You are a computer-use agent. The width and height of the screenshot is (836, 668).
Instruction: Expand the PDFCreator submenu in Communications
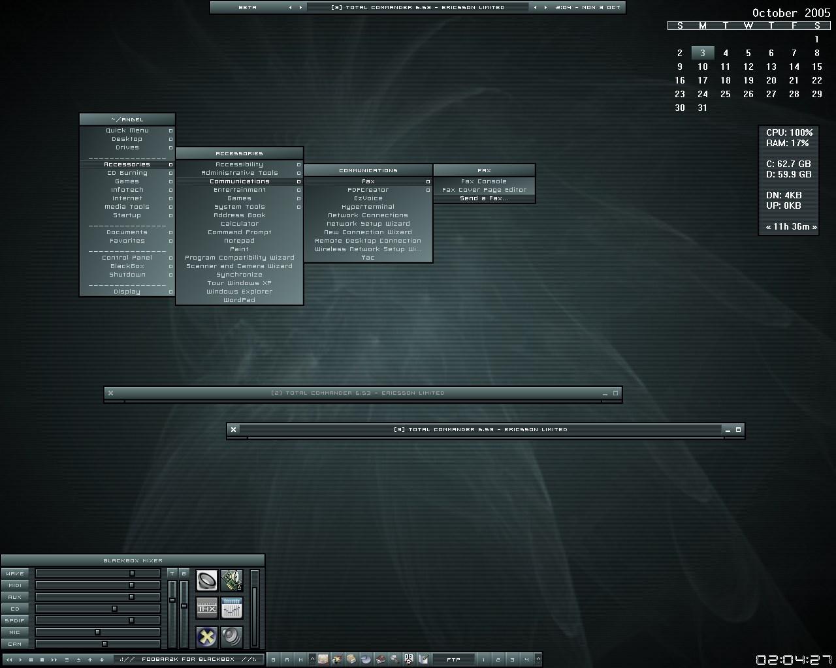coord(368,190)
